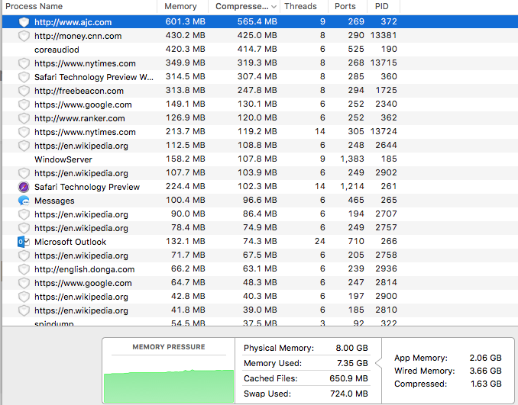Click the 565.4 MB compressed value
Screen dimensions: 518x405
click(x=257, y=22)
